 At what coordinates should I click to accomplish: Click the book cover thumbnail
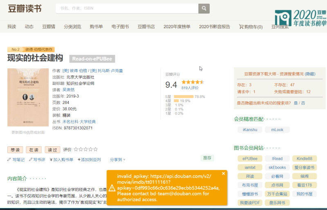click(28, 97)
